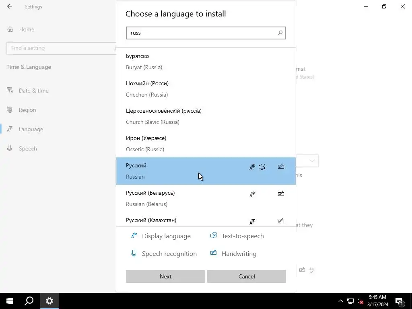
Task: Click Settings gear in taskbar
Action: point(49,301)
